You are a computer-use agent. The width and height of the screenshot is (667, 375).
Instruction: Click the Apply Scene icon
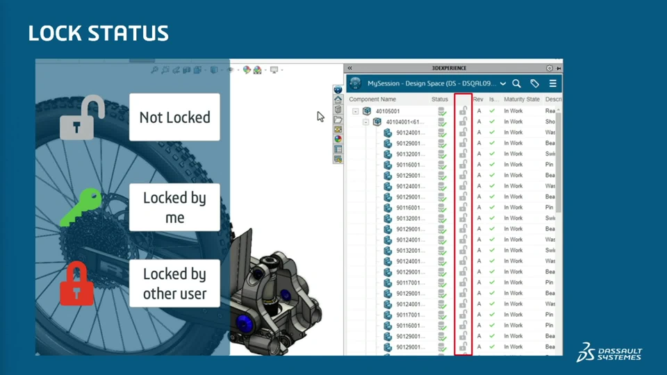(x=257, y=70)
